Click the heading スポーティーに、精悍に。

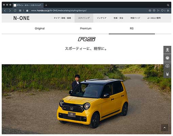click(x=86, y=49)
